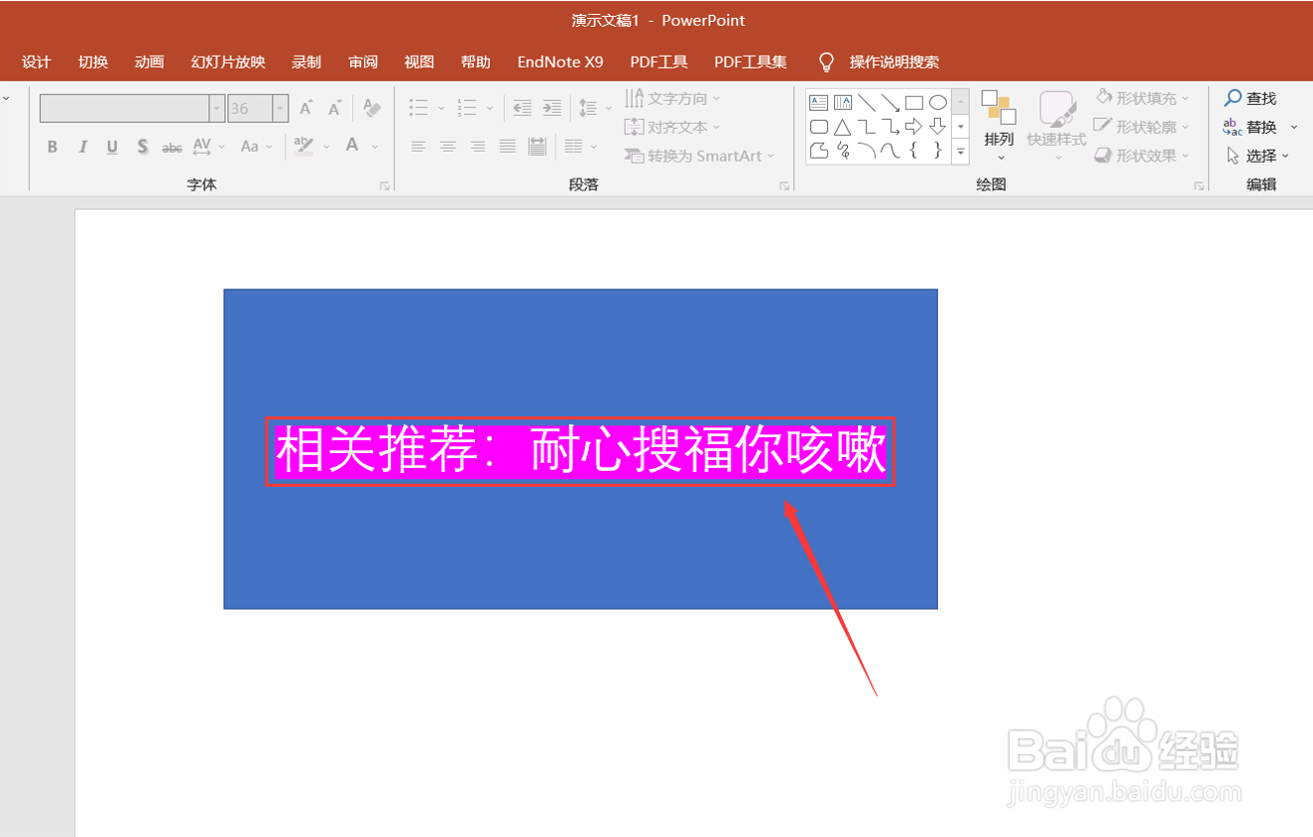Select straight line shape
This screenshot has width=1313, height=837.
point(867,102)
